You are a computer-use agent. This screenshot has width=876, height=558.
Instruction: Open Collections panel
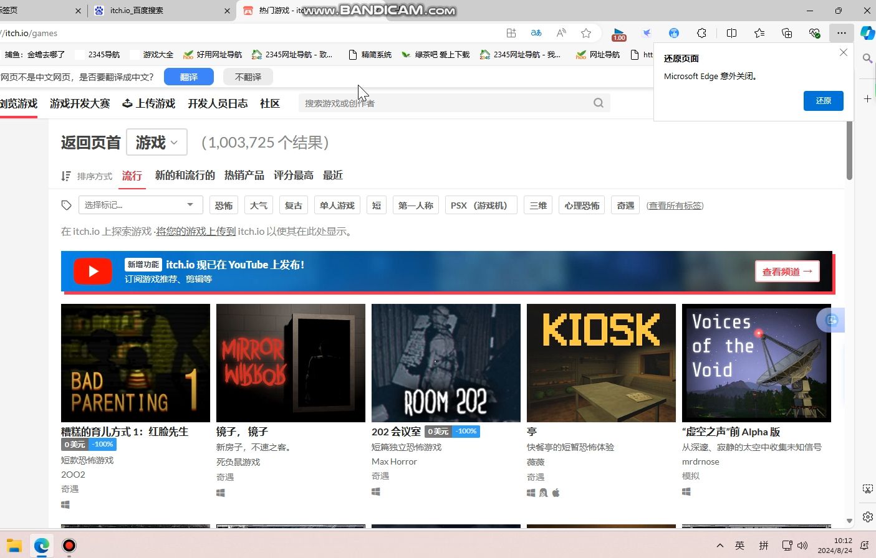pos(787,33)
